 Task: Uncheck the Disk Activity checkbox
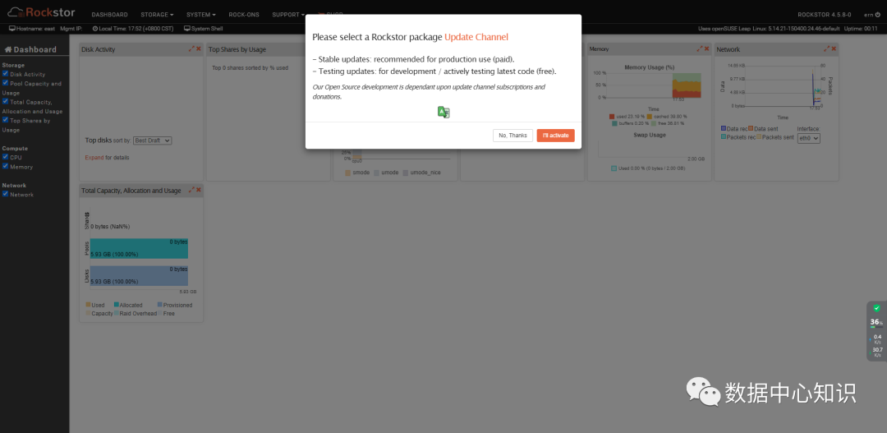coord(5,74)
